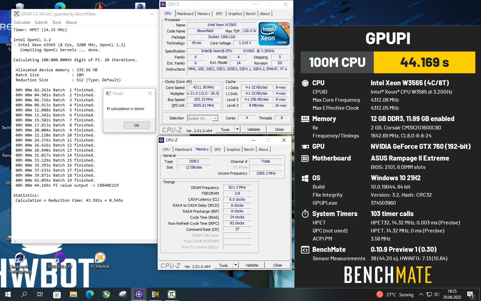481x301 pixels.
Task: Expand Tools dropdown arrow in lower CPU-Z window
Action: pyautogui.click(x=235, y=265)
